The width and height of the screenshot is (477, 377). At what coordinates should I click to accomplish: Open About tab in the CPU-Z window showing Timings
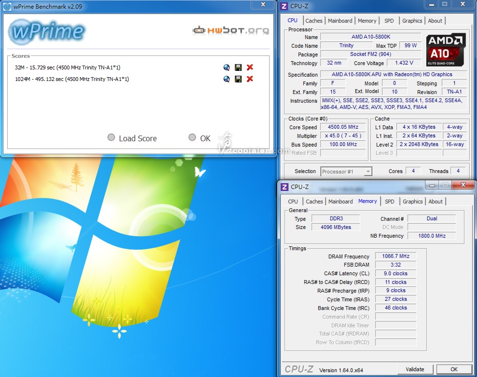click(x=436, y=202)
